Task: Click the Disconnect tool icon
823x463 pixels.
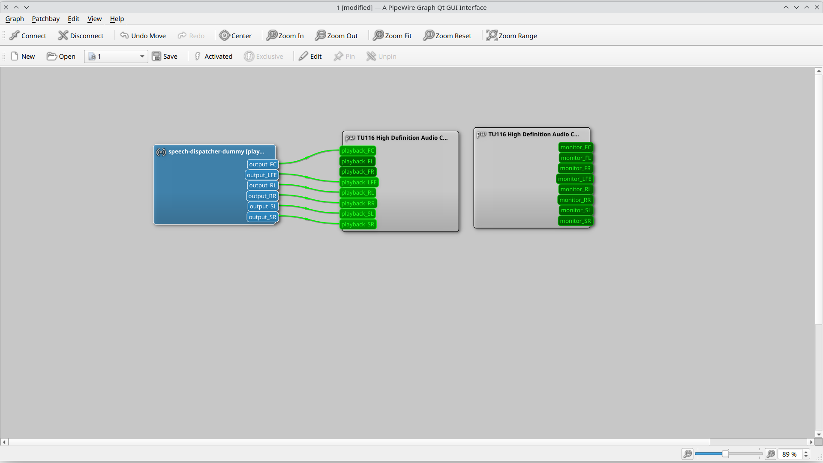Action: [63, 36]
